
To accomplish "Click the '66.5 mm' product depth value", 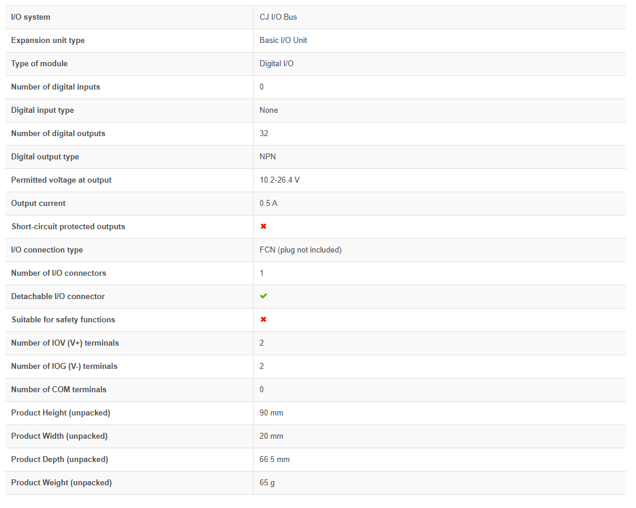I will pyautogui.click(x=274, y=460).
